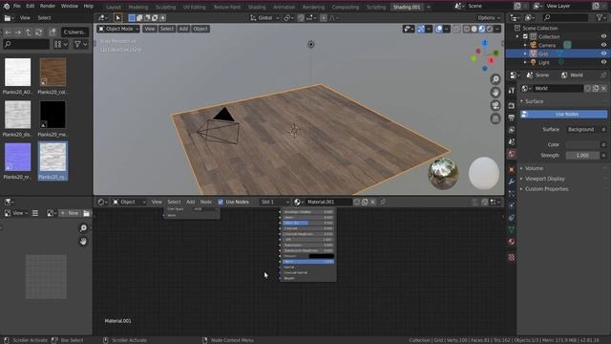Expand the Light item in outliner
The image size is (611, 344).
[x=525, y=62]
